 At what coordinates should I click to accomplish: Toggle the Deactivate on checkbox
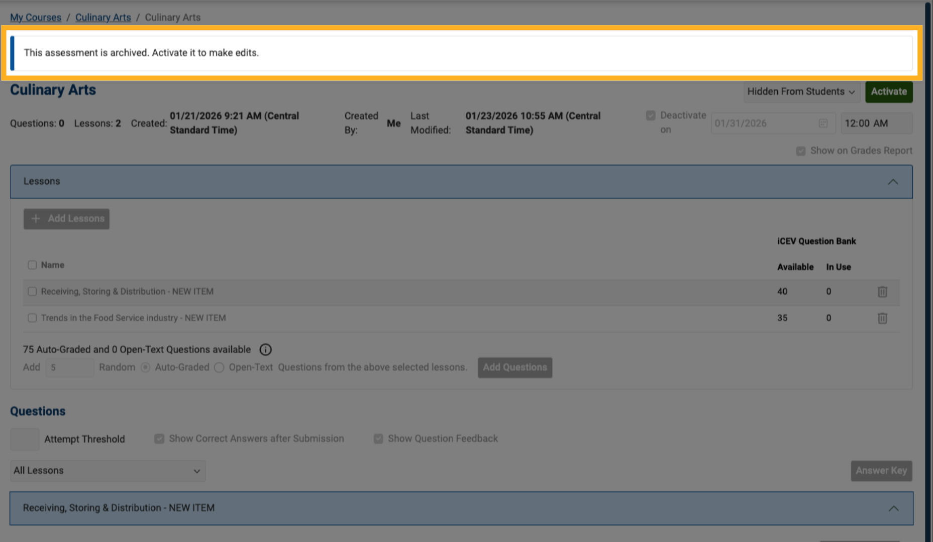coord(651,115)
